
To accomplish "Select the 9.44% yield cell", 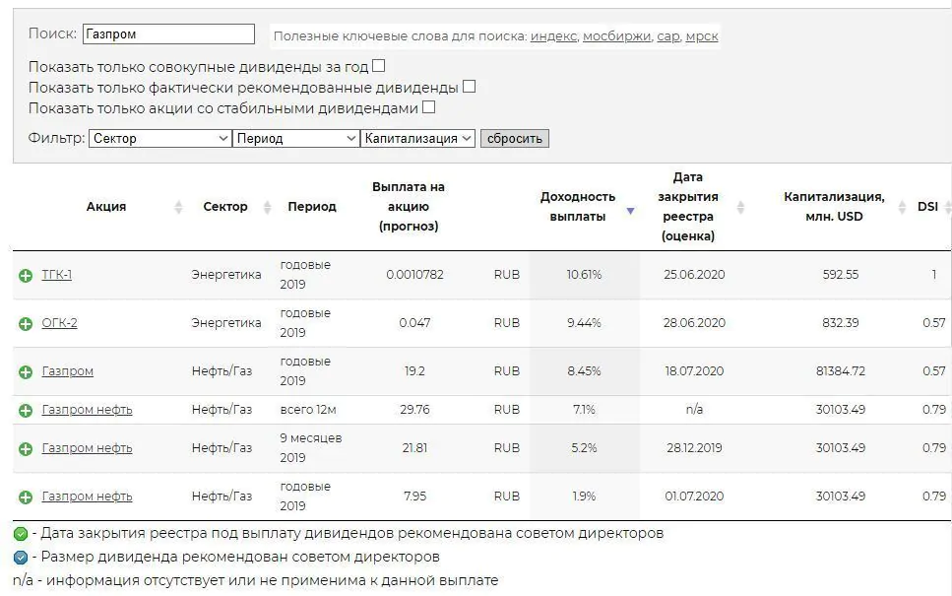I will click(x=584, y=323).
